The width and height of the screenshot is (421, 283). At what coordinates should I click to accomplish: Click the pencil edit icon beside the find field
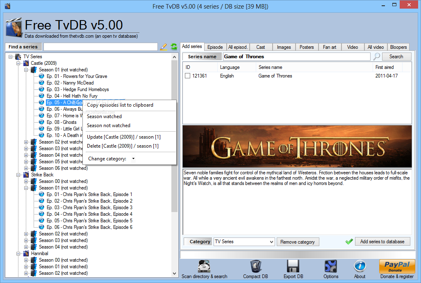pyautogui.click(x=163, y=47)
